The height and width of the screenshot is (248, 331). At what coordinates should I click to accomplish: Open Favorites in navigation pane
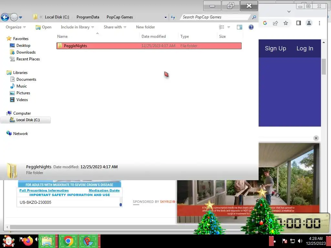21,39
